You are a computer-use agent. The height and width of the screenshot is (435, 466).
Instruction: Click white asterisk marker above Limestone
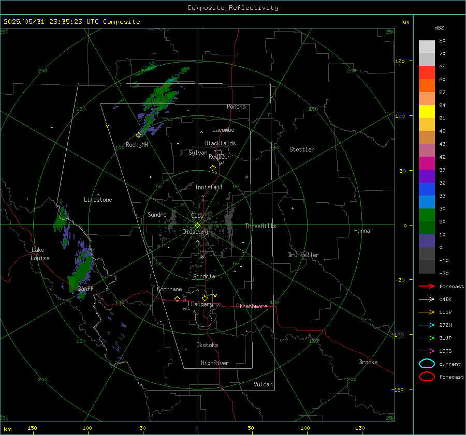[x=98, y=195]
